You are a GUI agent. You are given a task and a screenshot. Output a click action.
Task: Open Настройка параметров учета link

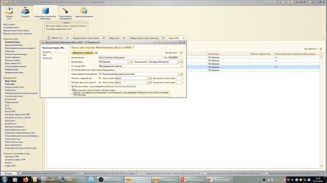pyautogui.click(x=59, y=29)
